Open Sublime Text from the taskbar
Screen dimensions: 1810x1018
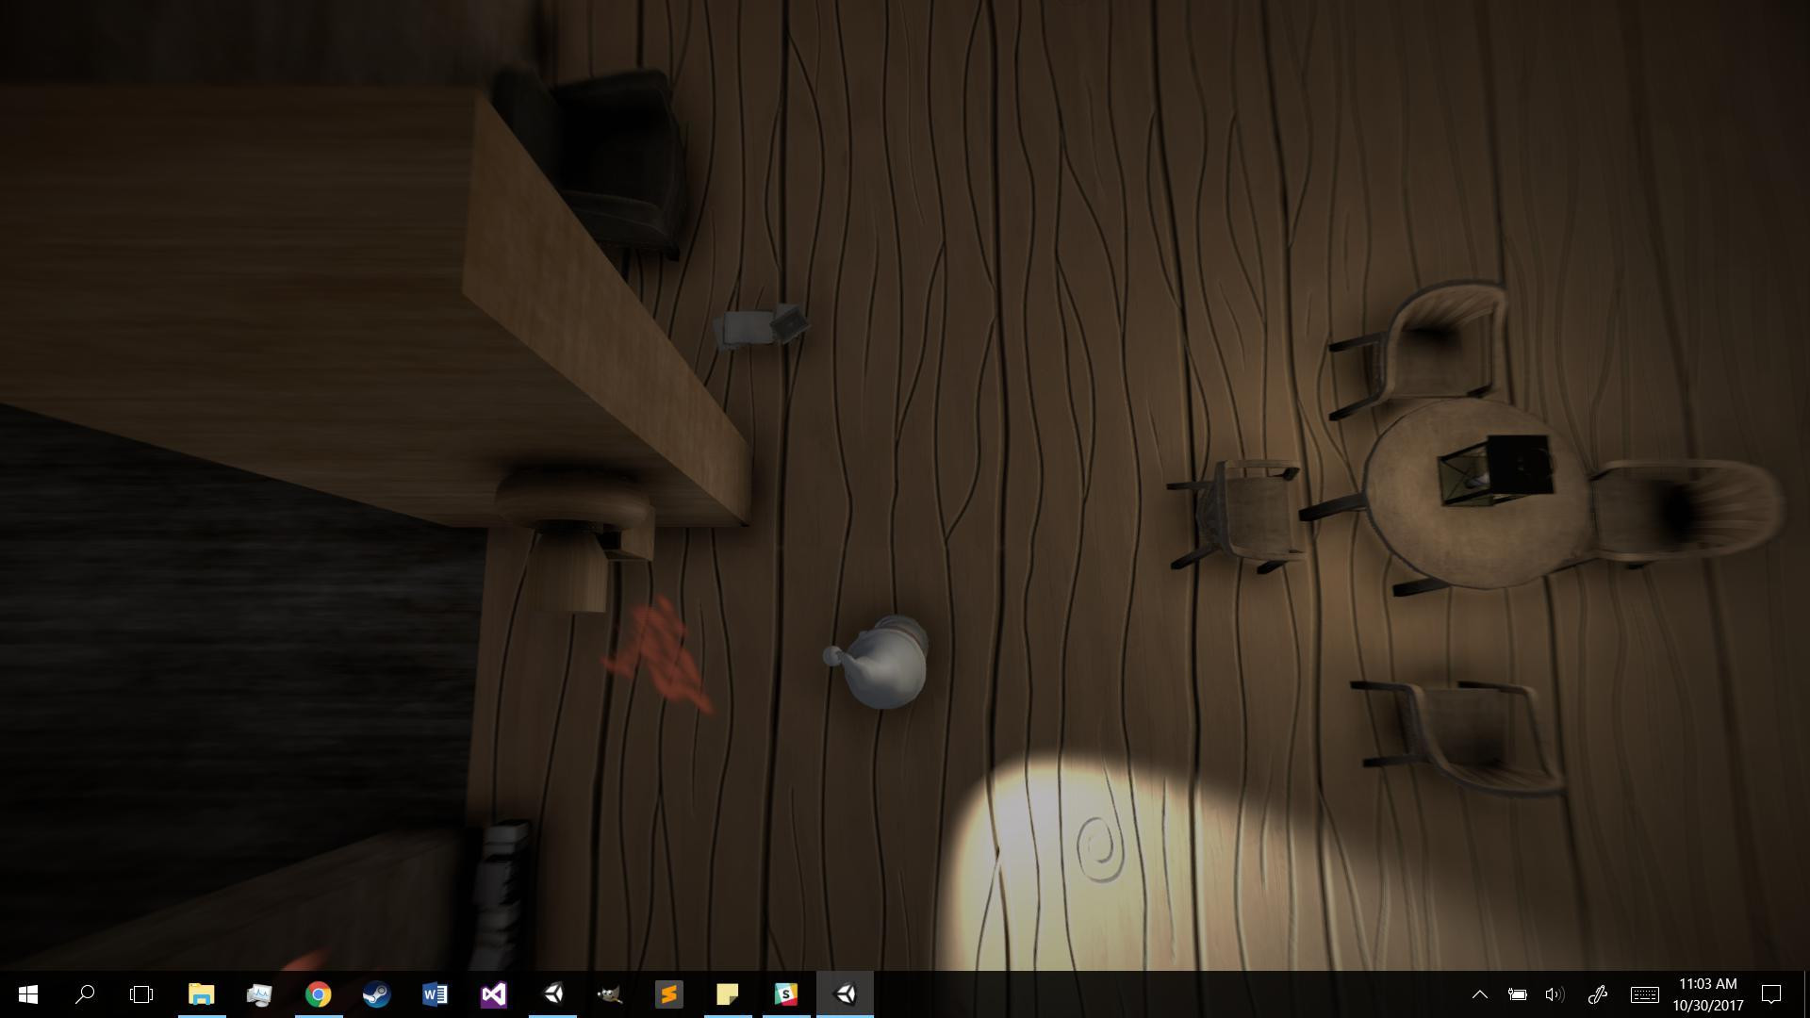tap(669, 994)
